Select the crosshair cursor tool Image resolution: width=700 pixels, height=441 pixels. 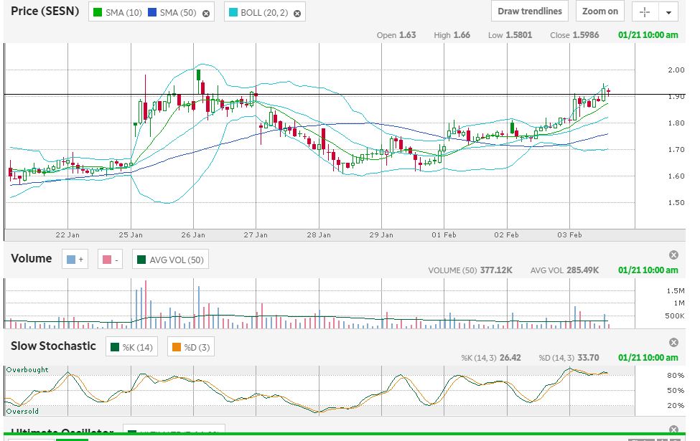click(x=644, y=12)
